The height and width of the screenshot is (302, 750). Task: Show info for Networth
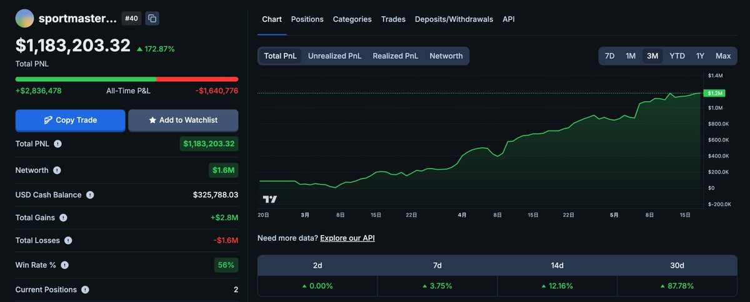[x=57, y=170]
